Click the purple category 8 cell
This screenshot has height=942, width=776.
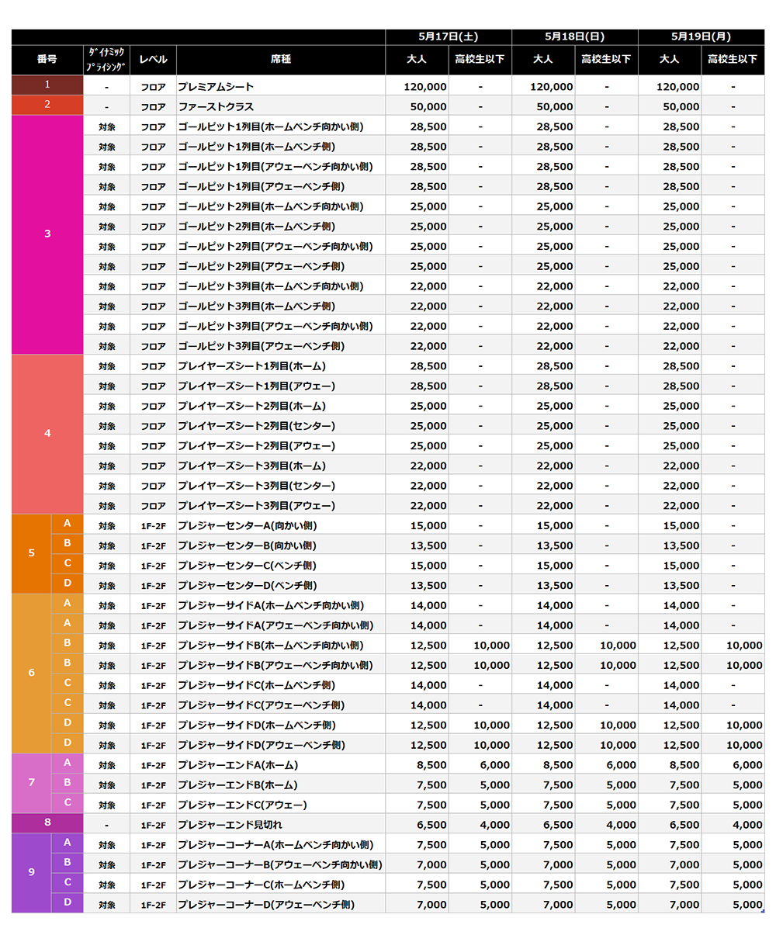(x=47, y=823)
